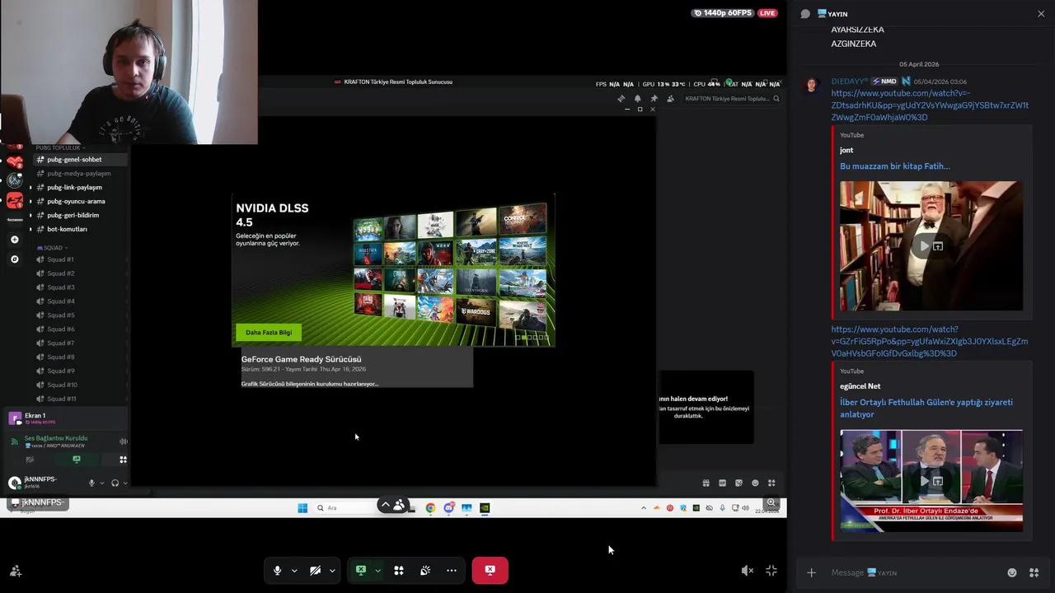The image size is (1055, 593).
Task: Join Squad #5 voice channel
Action: click(x=60, y=315)
